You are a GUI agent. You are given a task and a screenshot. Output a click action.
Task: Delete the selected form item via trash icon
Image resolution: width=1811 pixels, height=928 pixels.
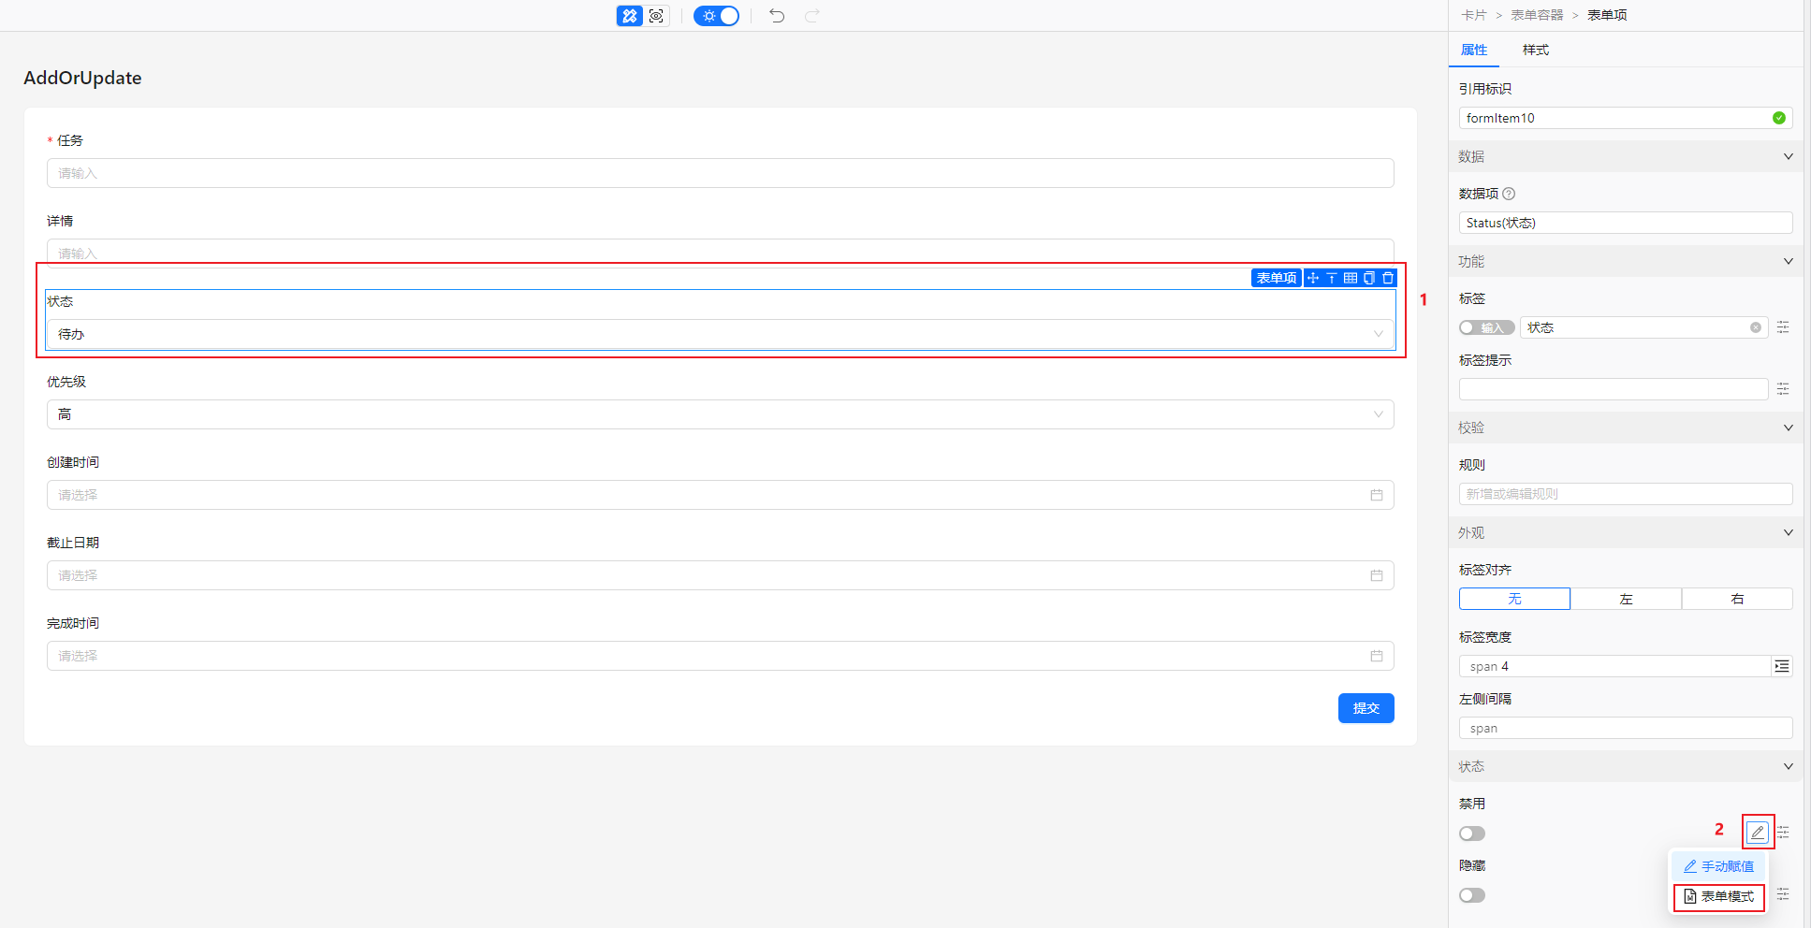click(1388, 278)
